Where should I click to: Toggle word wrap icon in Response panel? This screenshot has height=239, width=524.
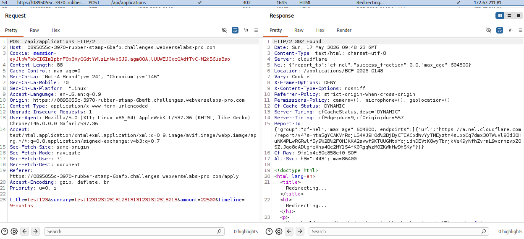[500, 30]
